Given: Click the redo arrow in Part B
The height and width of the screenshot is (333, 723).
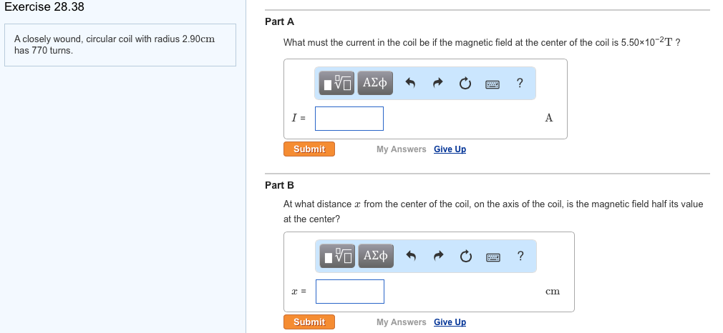Looking at the screenshot, I should pyautogui.click(x=437, y=257).
